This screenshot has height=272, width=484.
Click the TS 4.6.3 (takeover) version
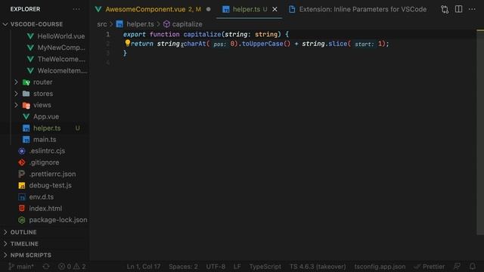pyautogui.click(x=318, y=267)
